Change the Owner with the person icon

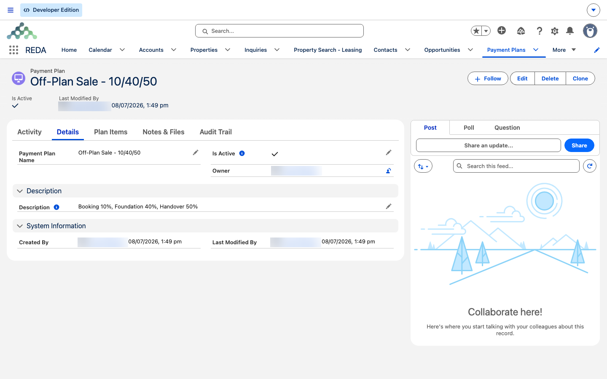point(389,171)
